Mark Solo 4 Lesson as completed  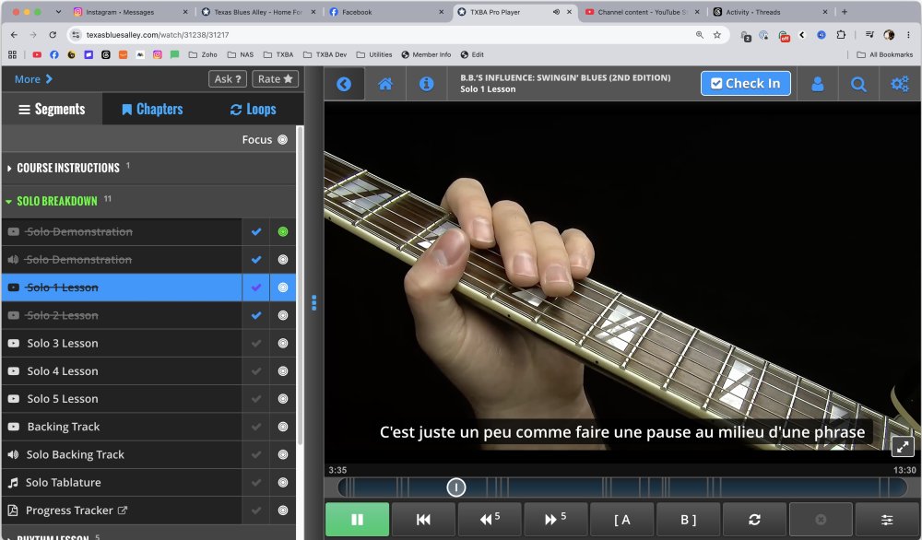(x=255, y=370)
